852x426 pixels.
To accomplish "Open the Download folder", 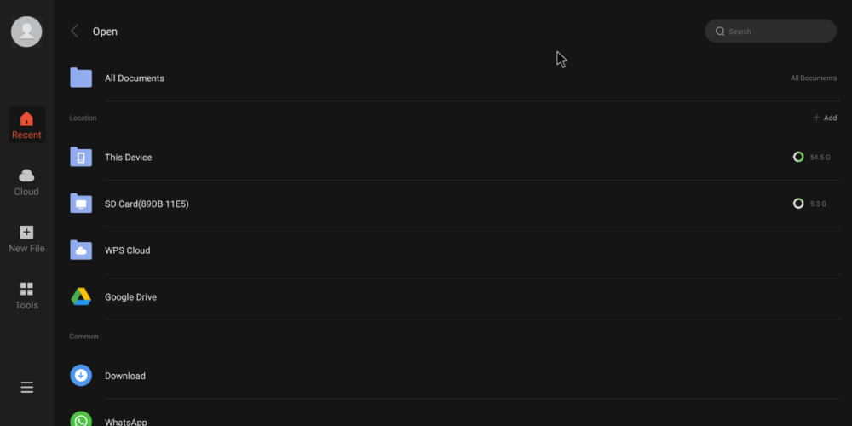I will tap(124, 376).
